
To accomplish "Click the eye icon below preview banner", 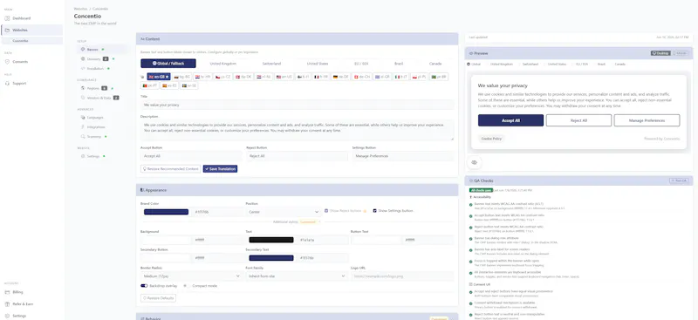I will [x=474, y=162].
